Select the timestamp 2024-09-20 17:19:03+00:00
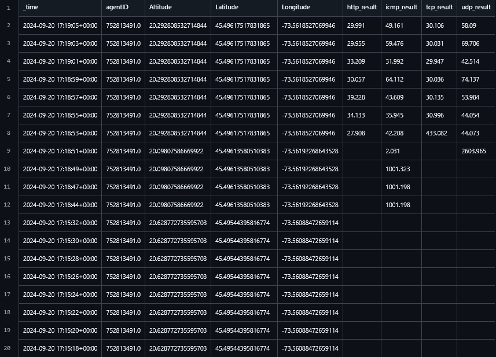 click(x=60, y=43)
